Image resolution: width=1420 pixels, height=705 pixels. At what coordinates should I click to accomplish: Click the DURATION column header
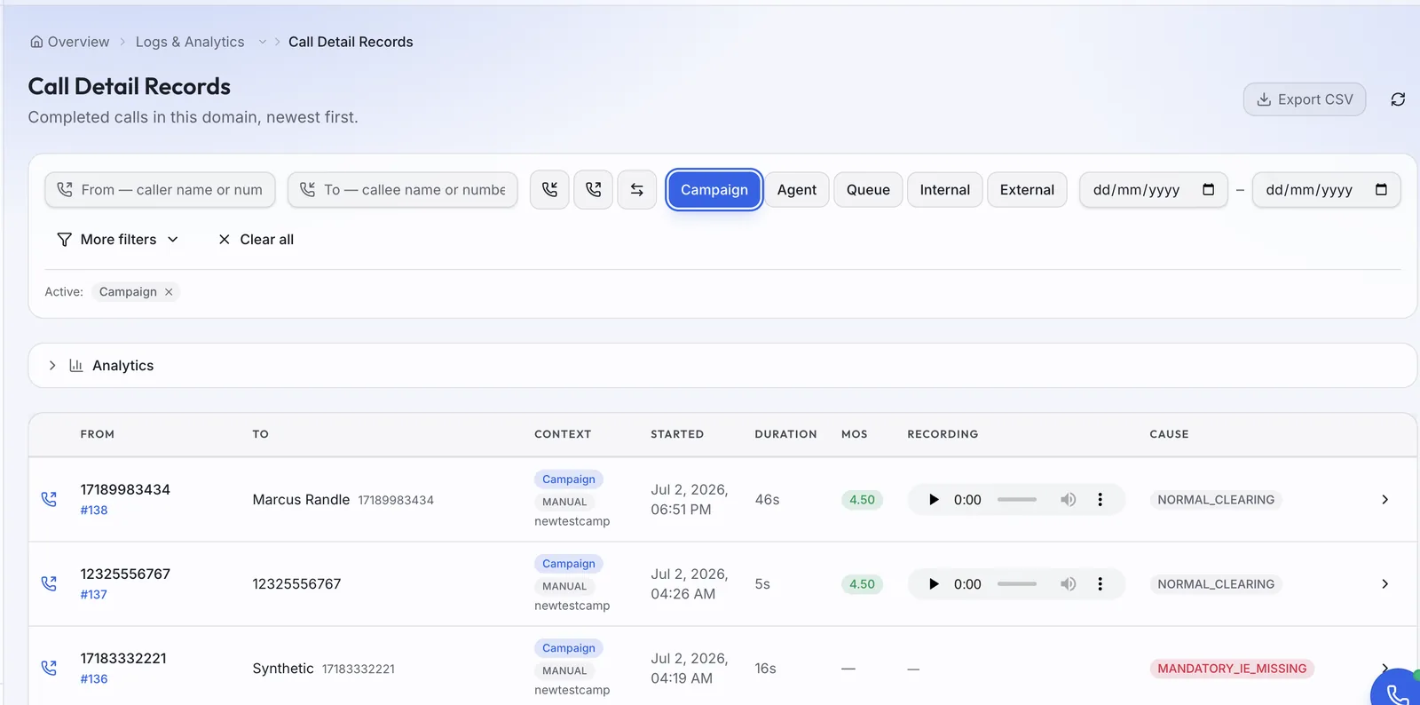coord(785,434)
